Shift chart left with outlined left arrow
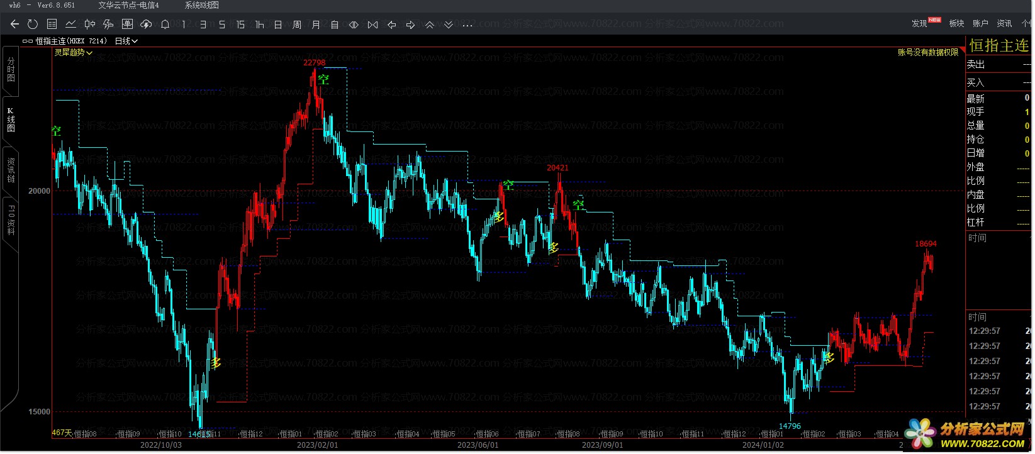 [391, 25]
